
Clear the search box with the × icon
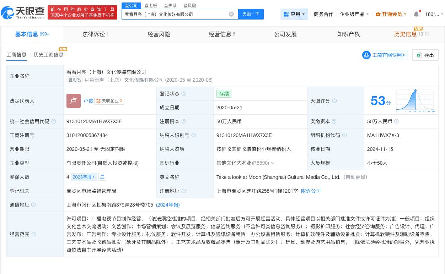pos(231,14)
